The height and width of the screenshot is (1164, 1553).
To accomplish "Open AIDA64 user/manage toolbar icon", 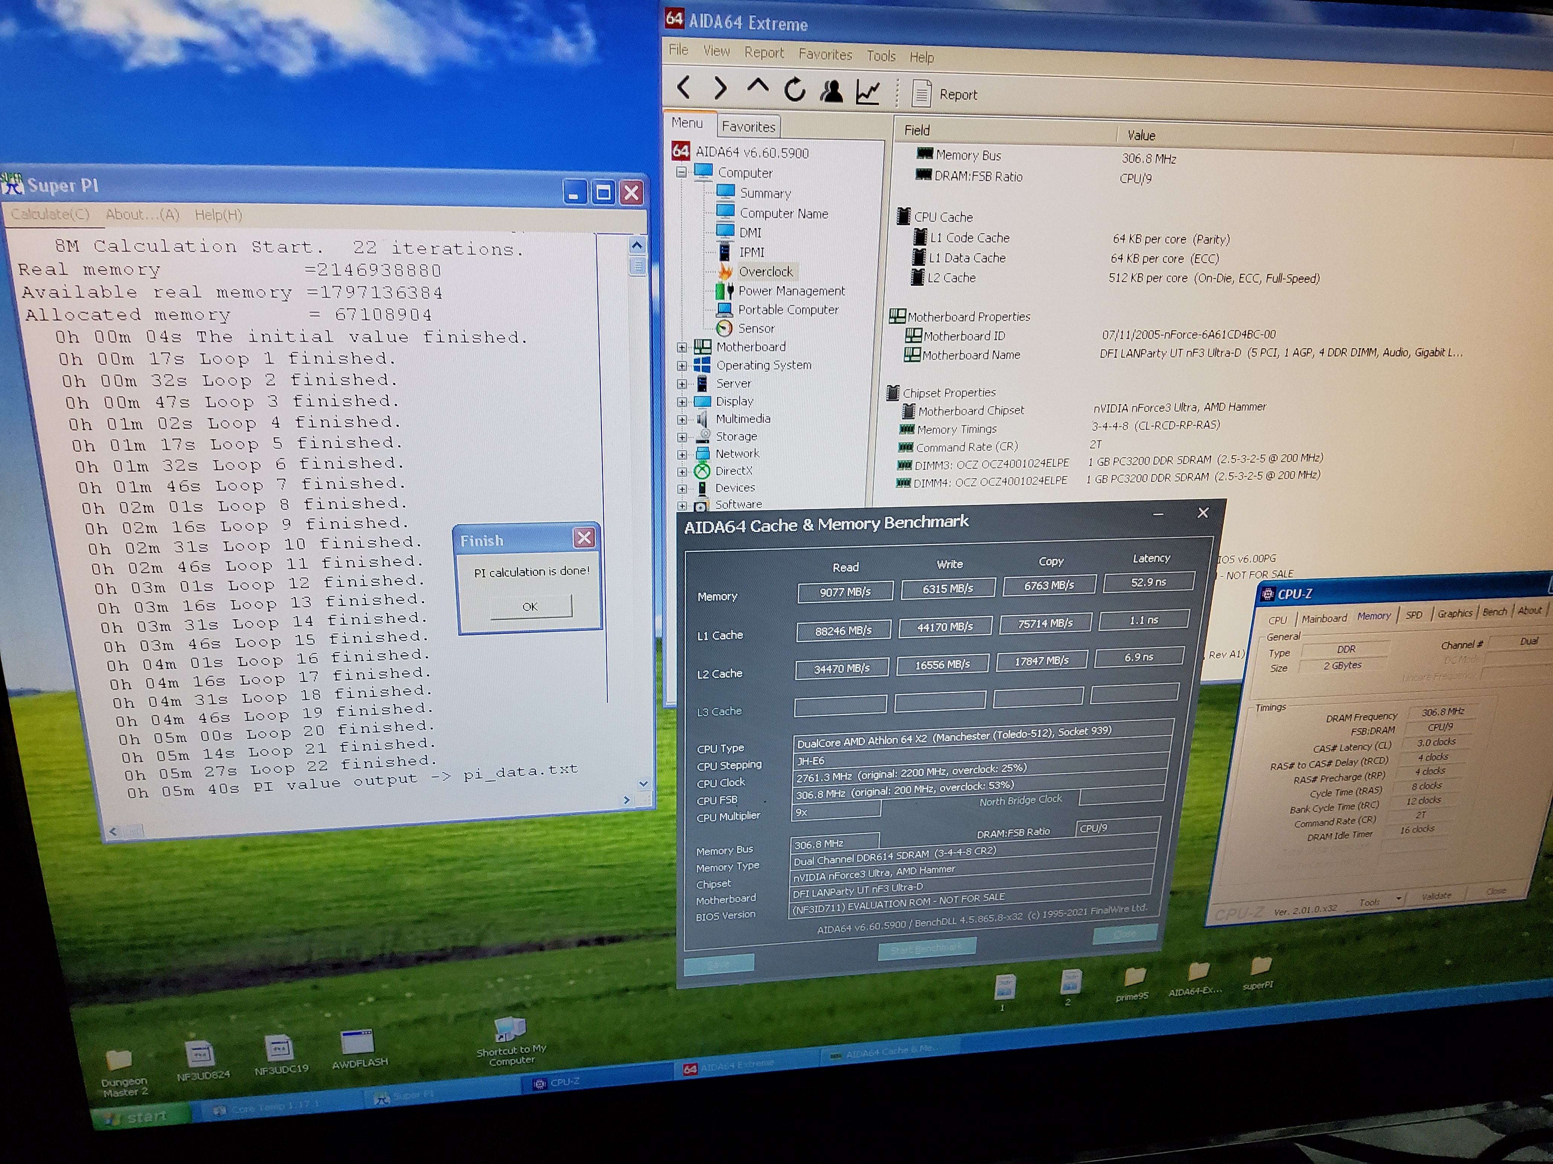I will click(x=832, y=91).
